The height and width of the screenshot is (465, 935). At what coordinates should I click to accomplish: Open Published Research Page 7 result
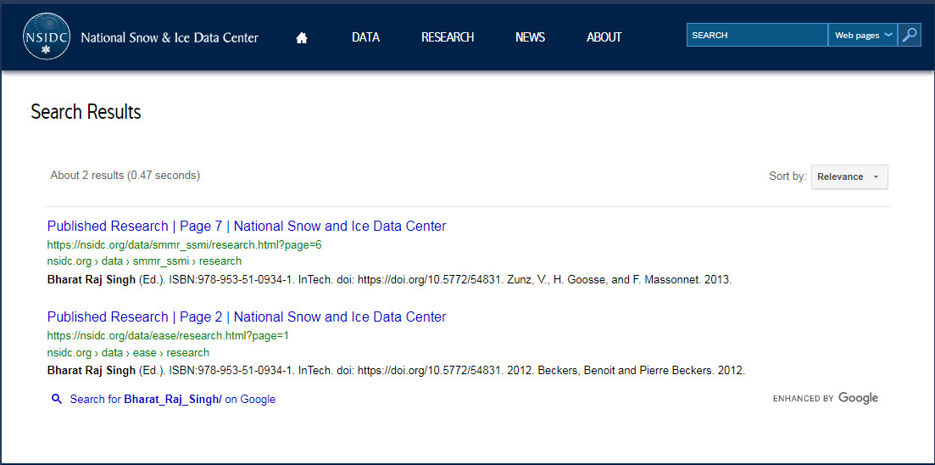pos(247,227)
